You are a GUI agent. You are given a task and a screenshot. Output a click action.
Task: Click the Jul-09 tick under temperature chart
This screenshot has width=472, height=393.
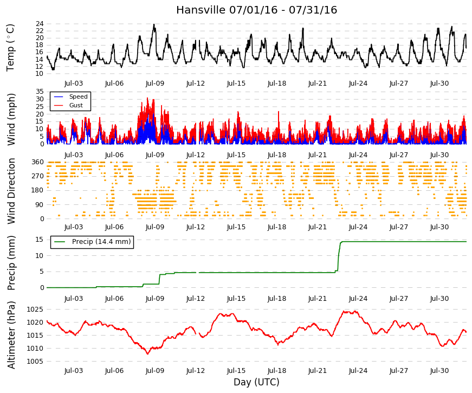tap(155, 83)
